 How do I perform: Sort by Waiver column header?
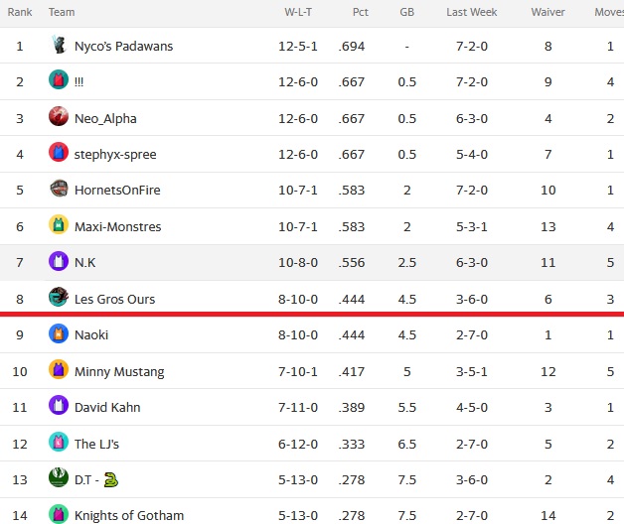point(548,12)
